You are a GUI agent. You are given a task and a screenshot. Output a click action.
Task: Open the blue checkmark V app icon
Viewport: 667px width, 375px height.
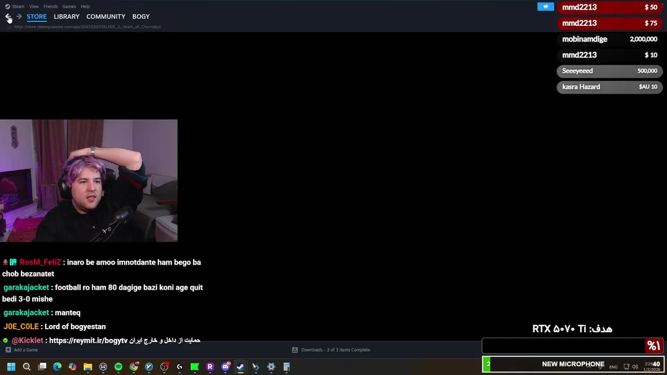click(149, 367)
